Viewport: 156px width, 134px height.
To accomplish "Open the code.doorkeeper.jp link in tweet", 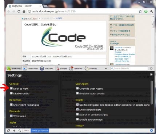I will (x=125, y=54).
